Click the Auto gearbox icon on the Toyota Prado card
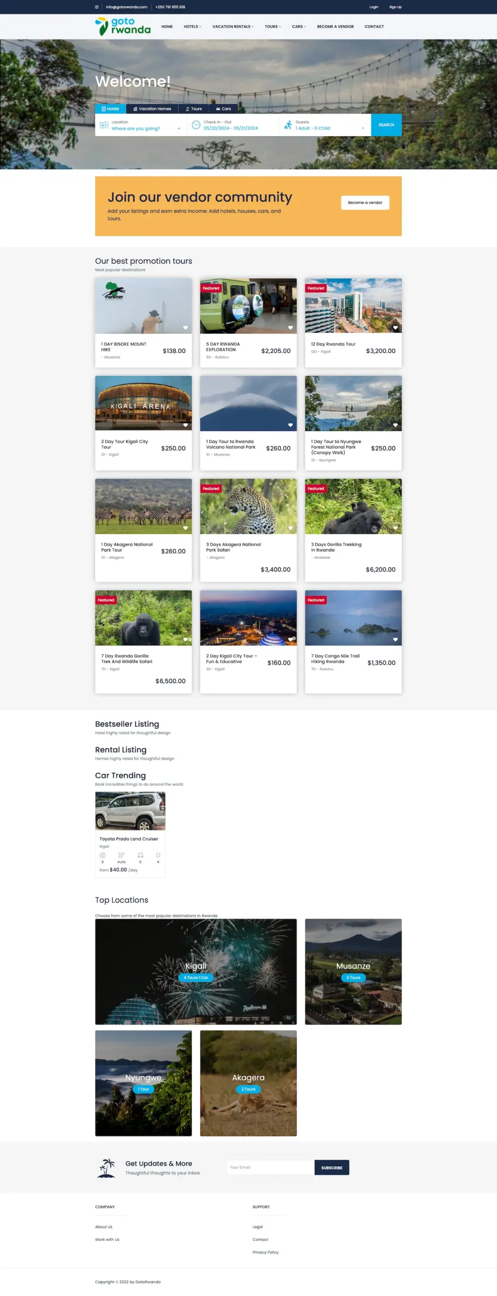 (121, 855)
